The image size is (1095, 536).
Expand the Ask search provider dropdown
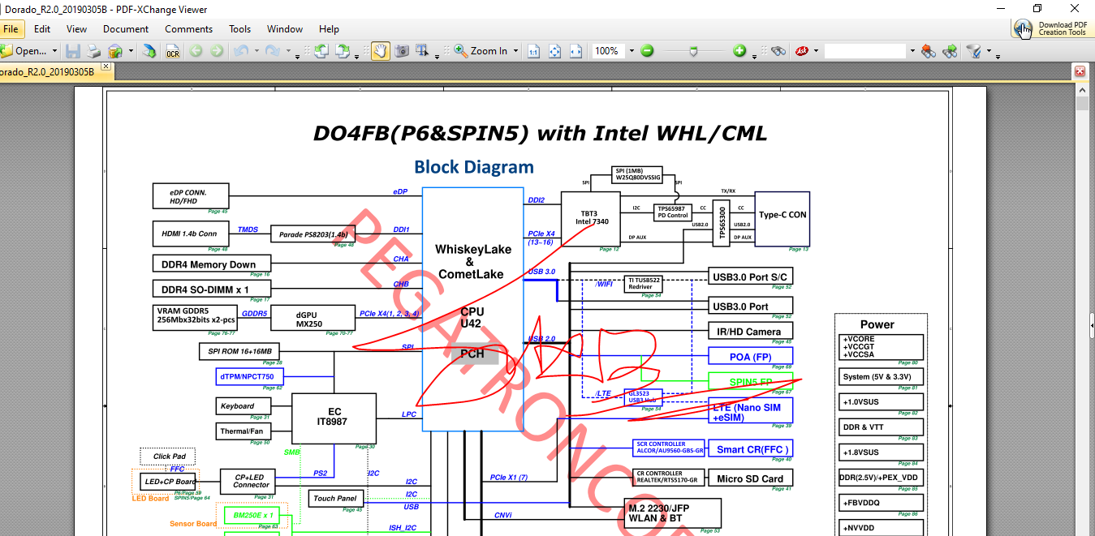pos(817,50)
